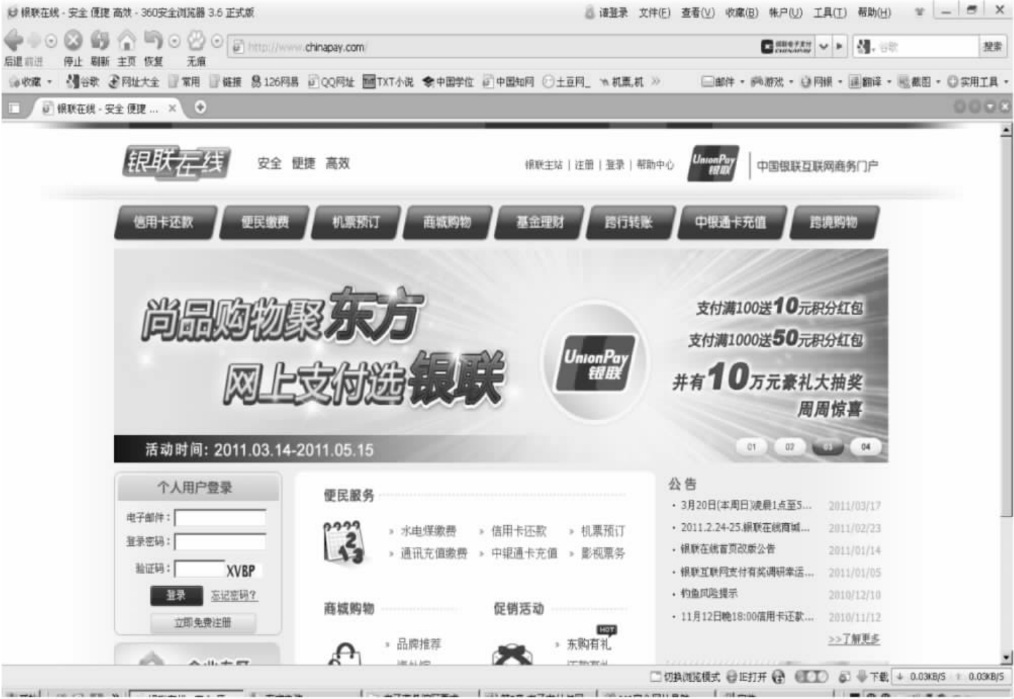Click the 验证码 captcha input field

tap(200, 569)
